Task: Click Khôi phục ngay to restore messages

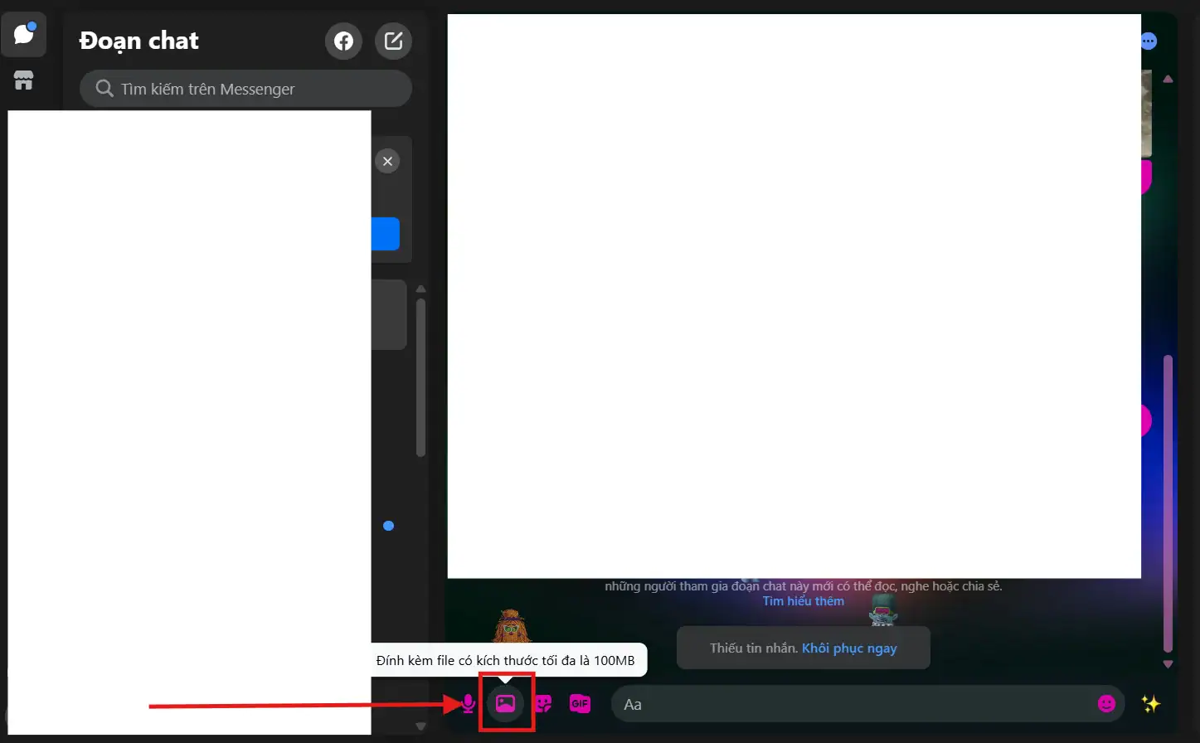Action: tap(849, 648)
